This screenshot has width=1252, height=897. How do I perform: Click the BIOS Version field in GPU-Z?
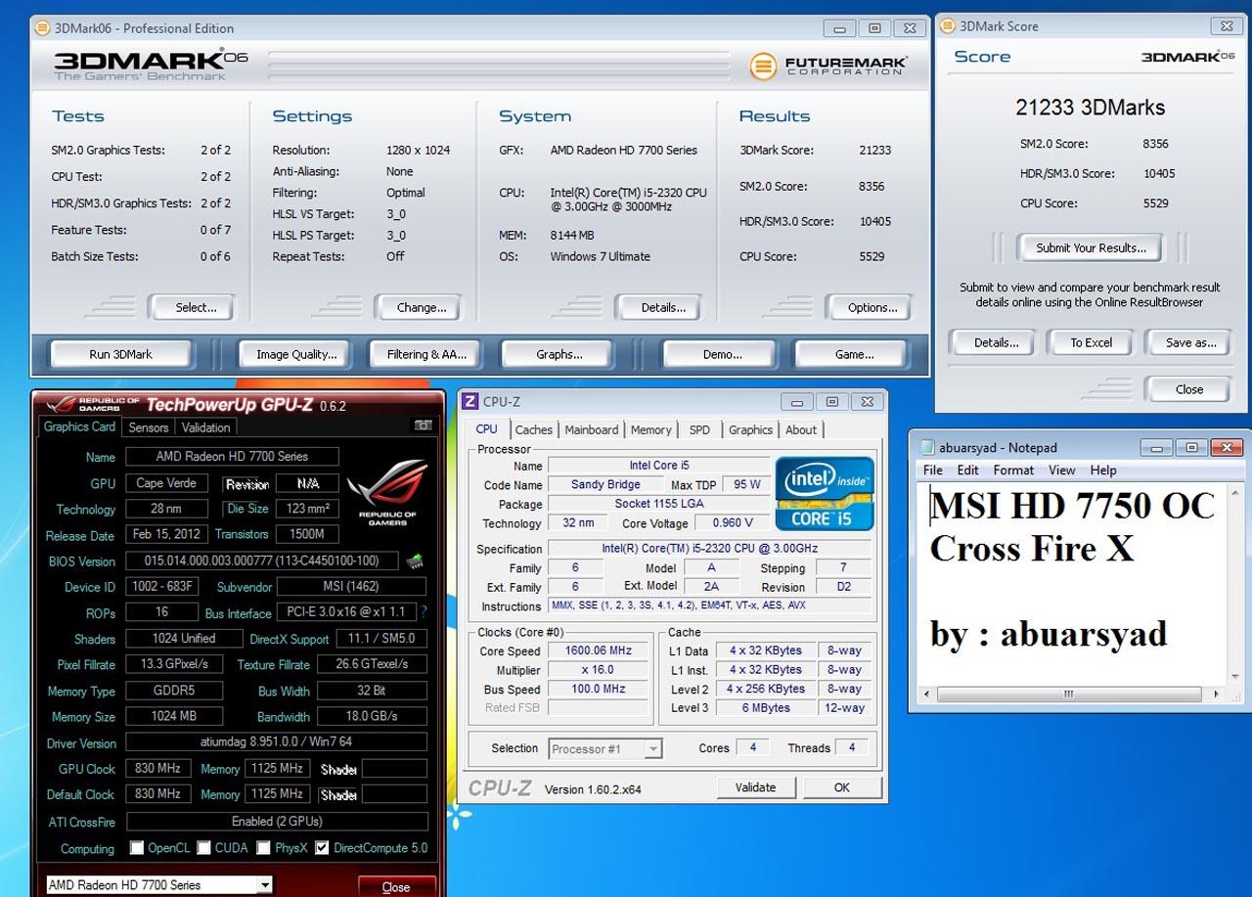(x=262, y=561)
